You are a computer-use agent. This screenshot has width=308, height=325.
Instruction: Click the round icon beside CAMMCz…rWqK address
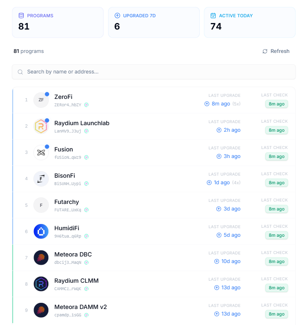[87, 289]
